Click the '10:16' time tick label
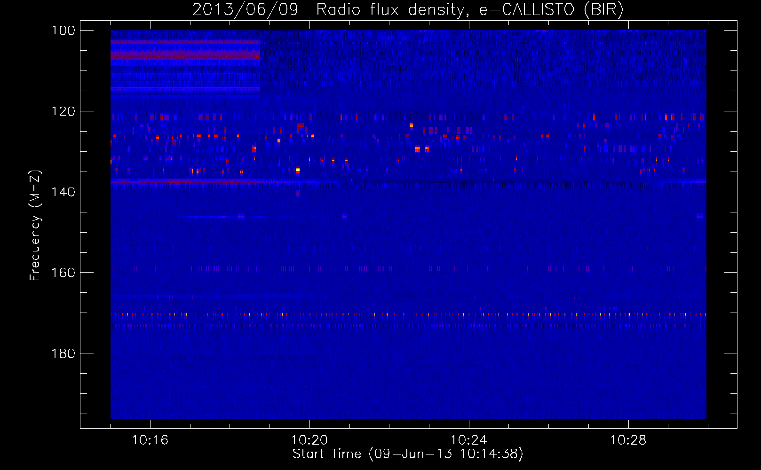The height and width of the screenshot is (470, 761). tap(150, 440)
